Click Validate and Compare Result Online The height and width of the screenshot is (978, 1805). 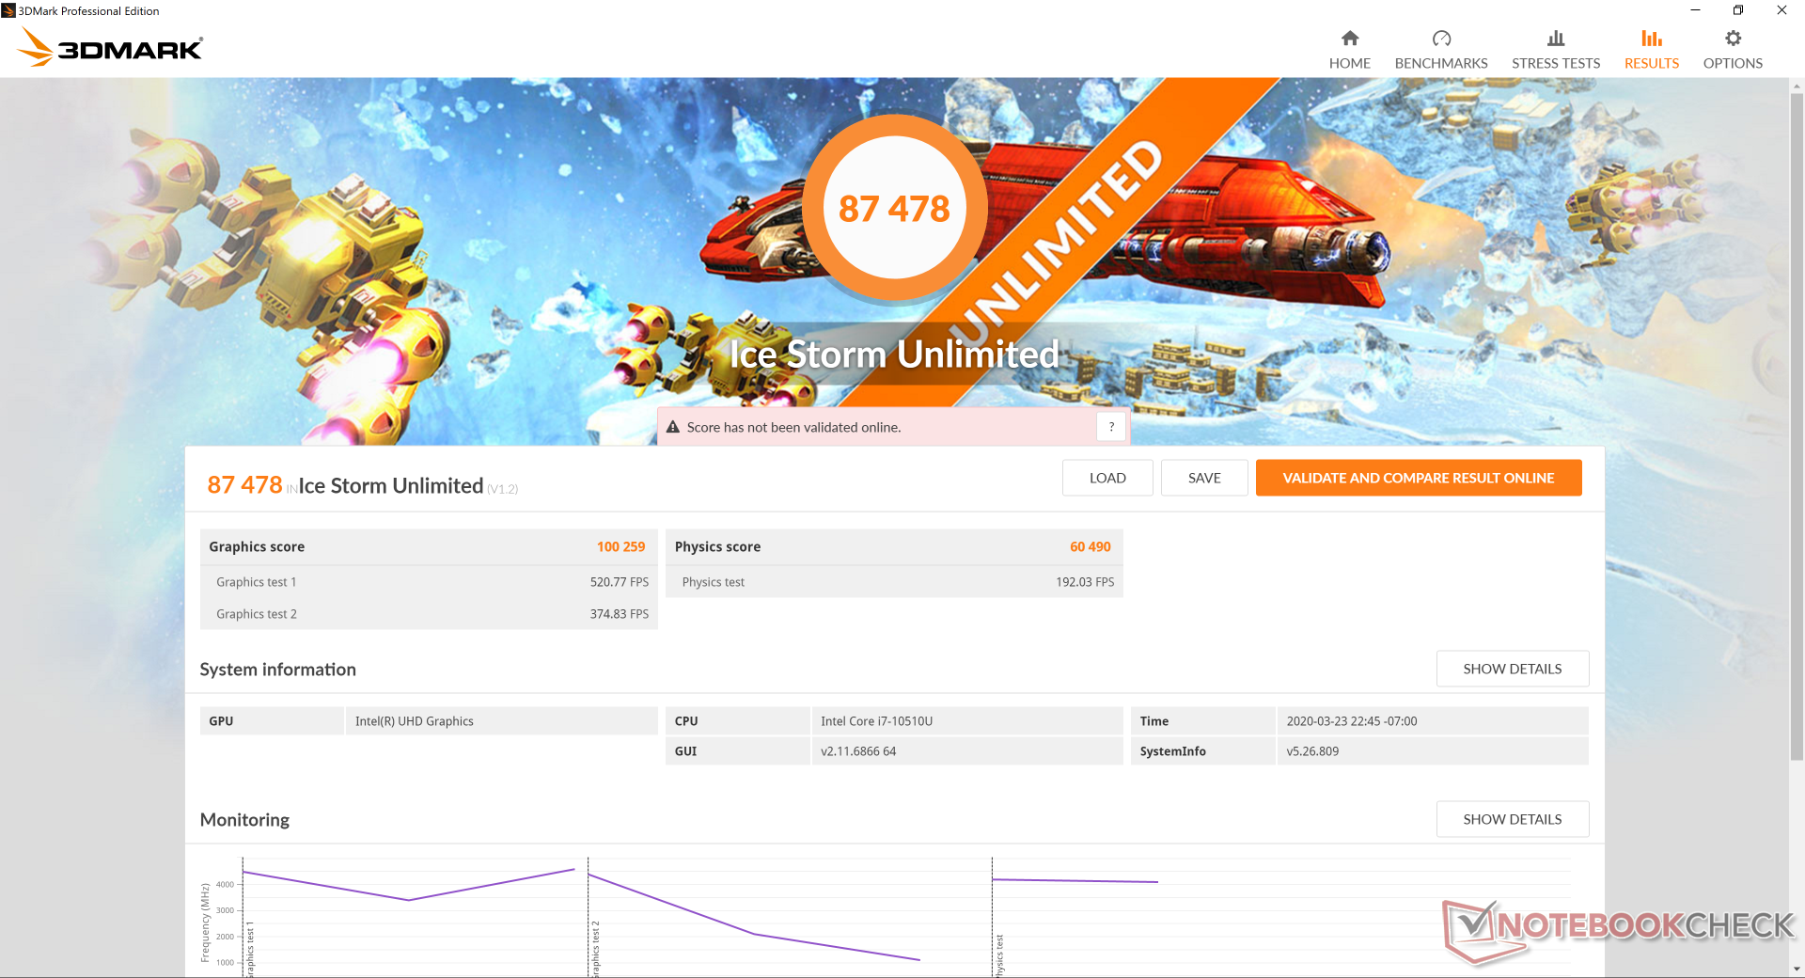1419,478
